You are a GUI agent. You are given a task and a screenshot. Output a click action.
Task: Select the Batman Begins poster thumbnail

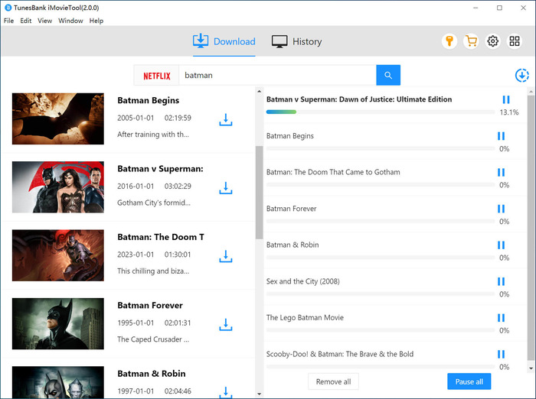[x=58, y=118]
